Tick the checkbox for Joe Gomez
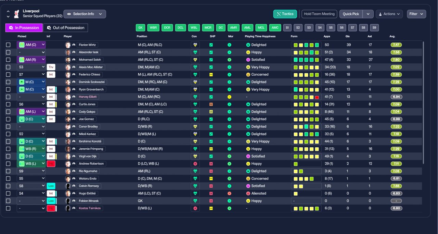Viewport: 438px width, 234px height. click(8, 119)
